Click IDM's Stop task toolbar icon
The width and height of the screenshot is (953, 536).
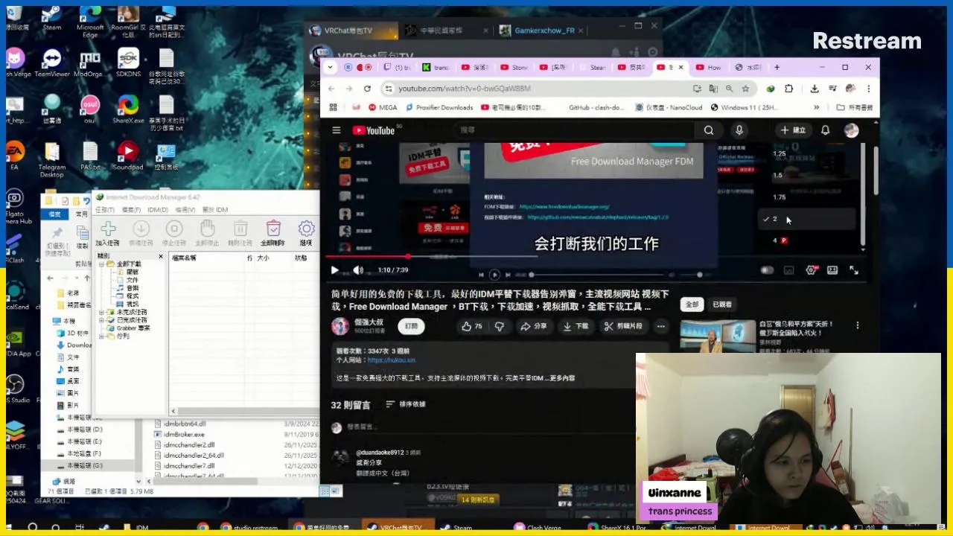coord(174,229)
